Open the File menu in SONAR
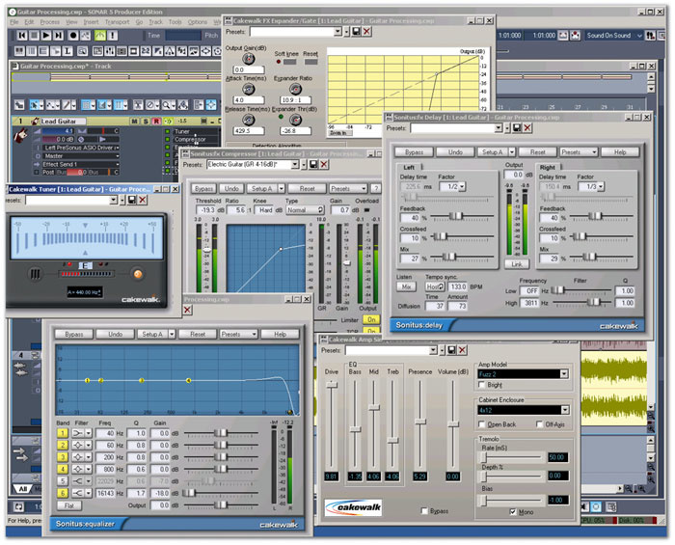The image size is (675, 545). tap(13, 22)
